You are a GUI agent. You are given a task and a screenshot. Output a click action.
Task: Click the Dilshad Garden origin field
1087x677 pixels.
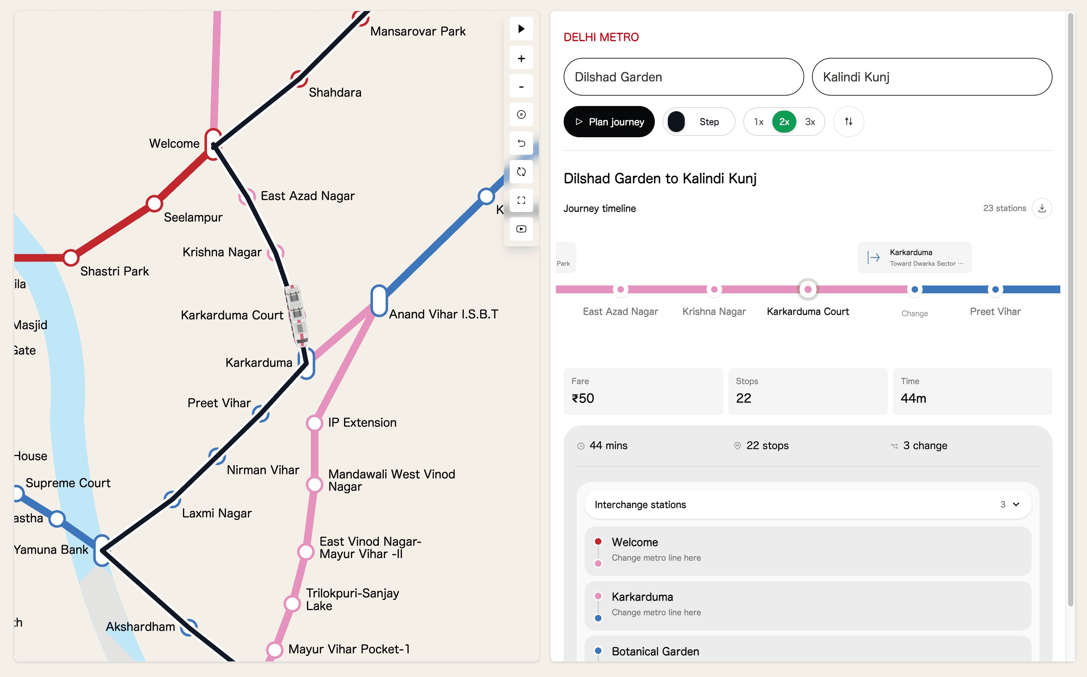(x=683, y=77)
